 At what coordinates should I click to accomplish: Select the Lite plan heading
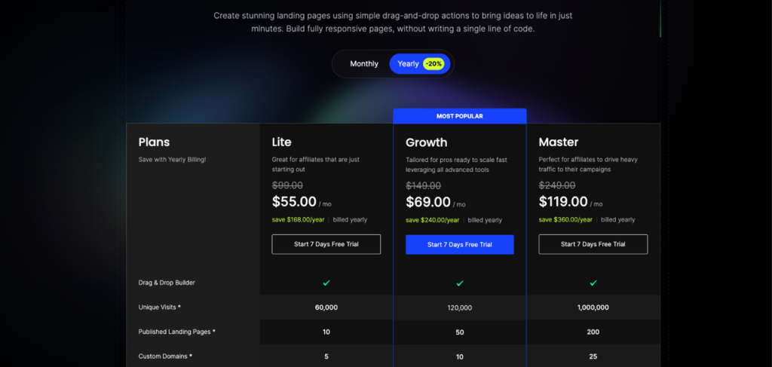[x=282, y=142]
